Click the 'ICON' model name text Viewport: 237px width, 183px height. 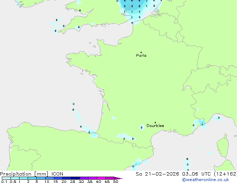[57, 174]
